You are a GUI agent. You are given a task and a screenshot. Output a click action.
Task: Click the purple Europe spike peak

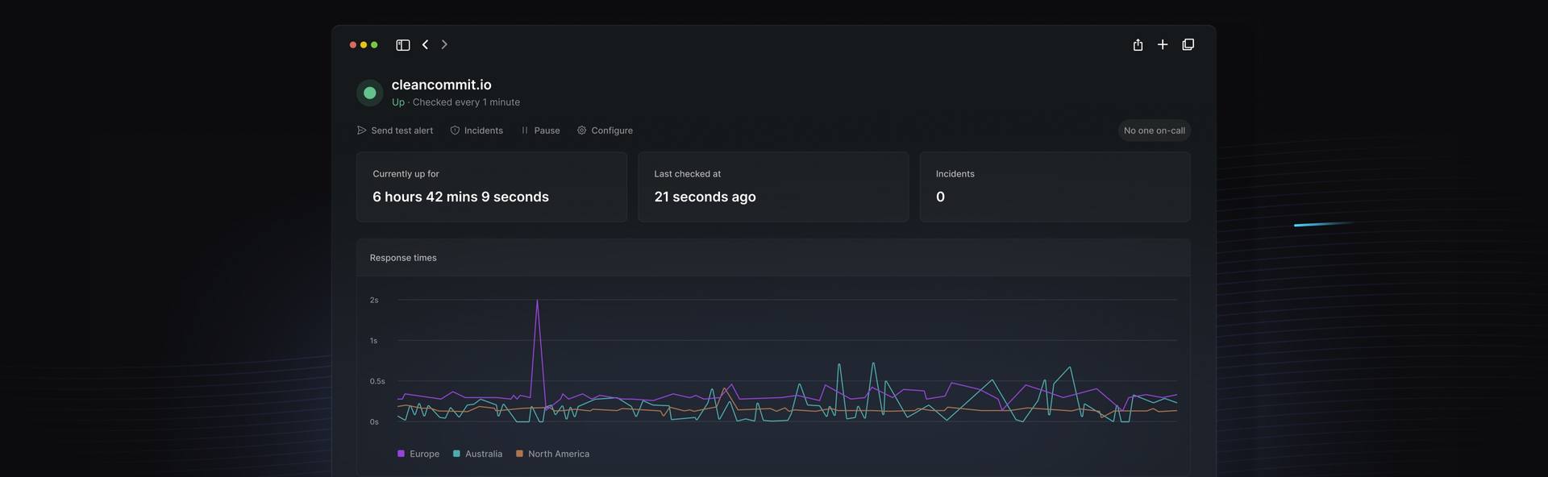point(537,301)
